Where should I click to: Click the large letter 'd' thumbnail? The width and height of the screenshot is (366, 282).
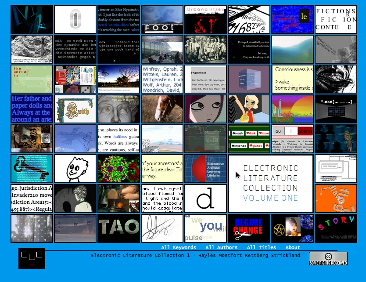pyautogui.click(x=205, y=199)
